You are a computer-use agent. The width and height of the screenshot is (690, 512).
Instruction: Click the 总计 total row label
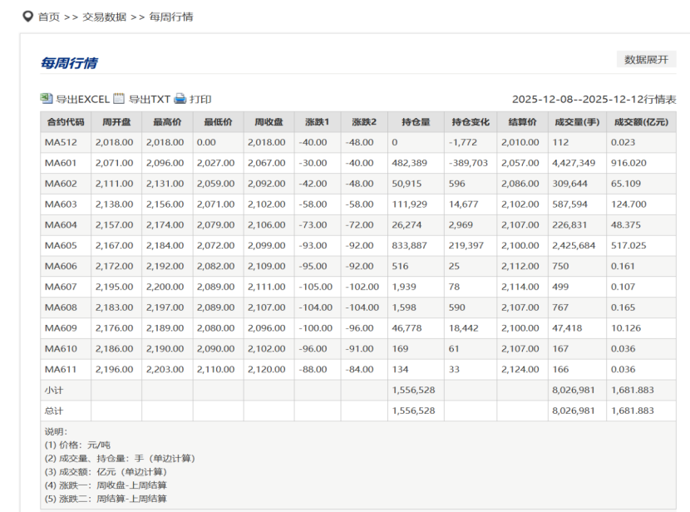[53, 411]
